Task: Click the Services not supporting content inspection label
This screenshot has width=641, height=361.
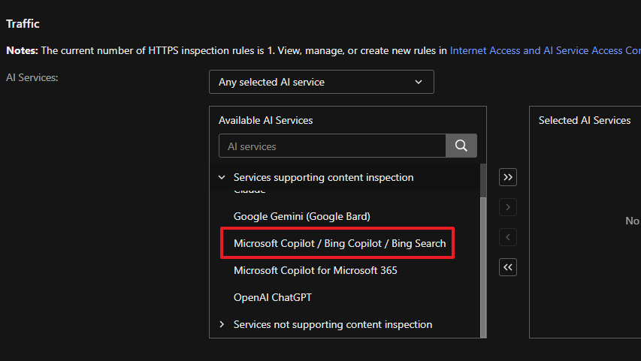Action: coord(332,325)
